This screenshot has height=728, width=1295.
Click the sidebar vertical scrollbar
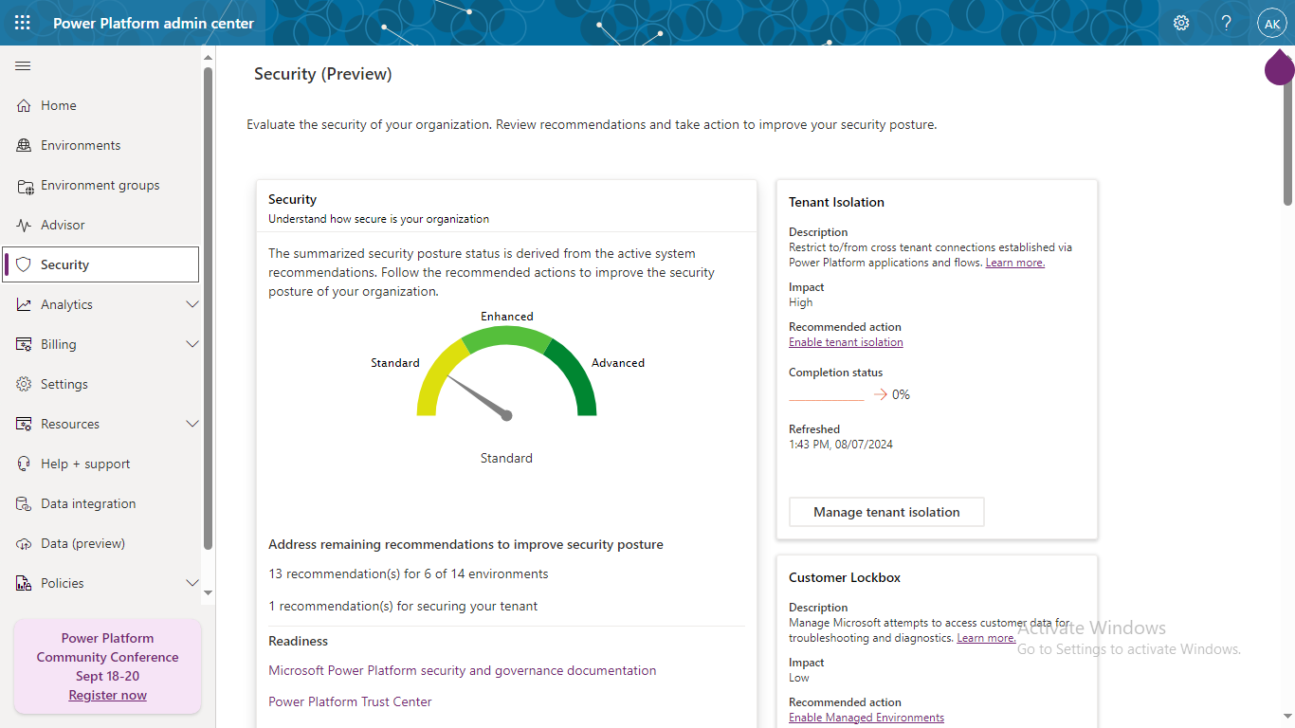click(x=209, y=313)
